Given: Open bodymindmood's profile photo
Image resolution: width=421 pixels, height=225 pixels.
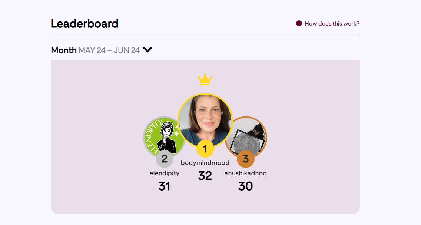Looking at the screenshot, I should [x=205, y=118].
